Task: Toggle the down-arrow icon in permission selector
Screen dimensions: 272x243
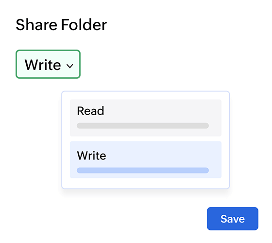Action: pos(70,66)
